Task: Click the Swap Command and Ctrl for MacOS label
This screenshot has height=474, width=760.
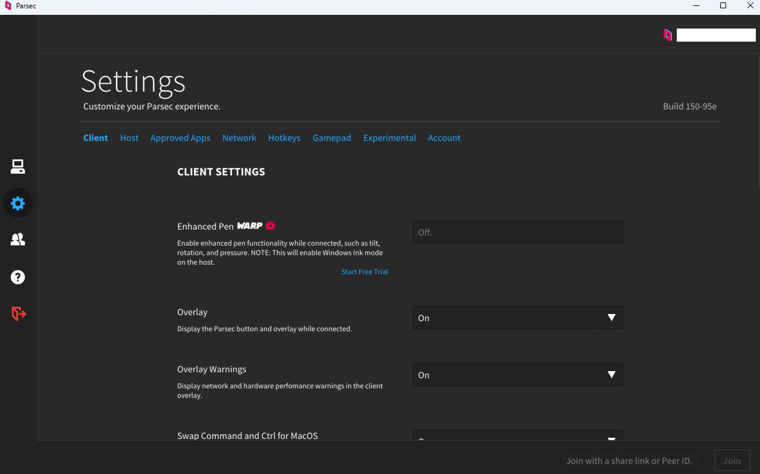Action: [x=247, y=435]
